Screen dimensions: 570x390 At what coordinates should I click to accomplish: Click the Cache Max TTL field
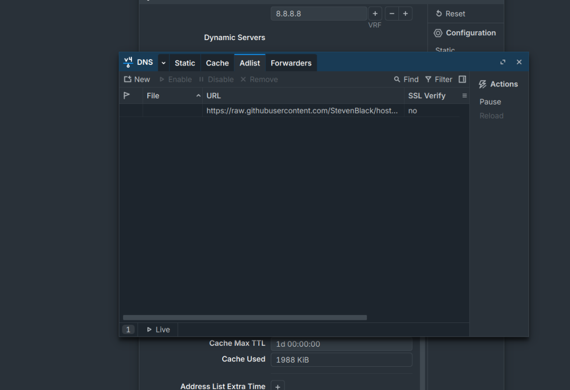341,344
